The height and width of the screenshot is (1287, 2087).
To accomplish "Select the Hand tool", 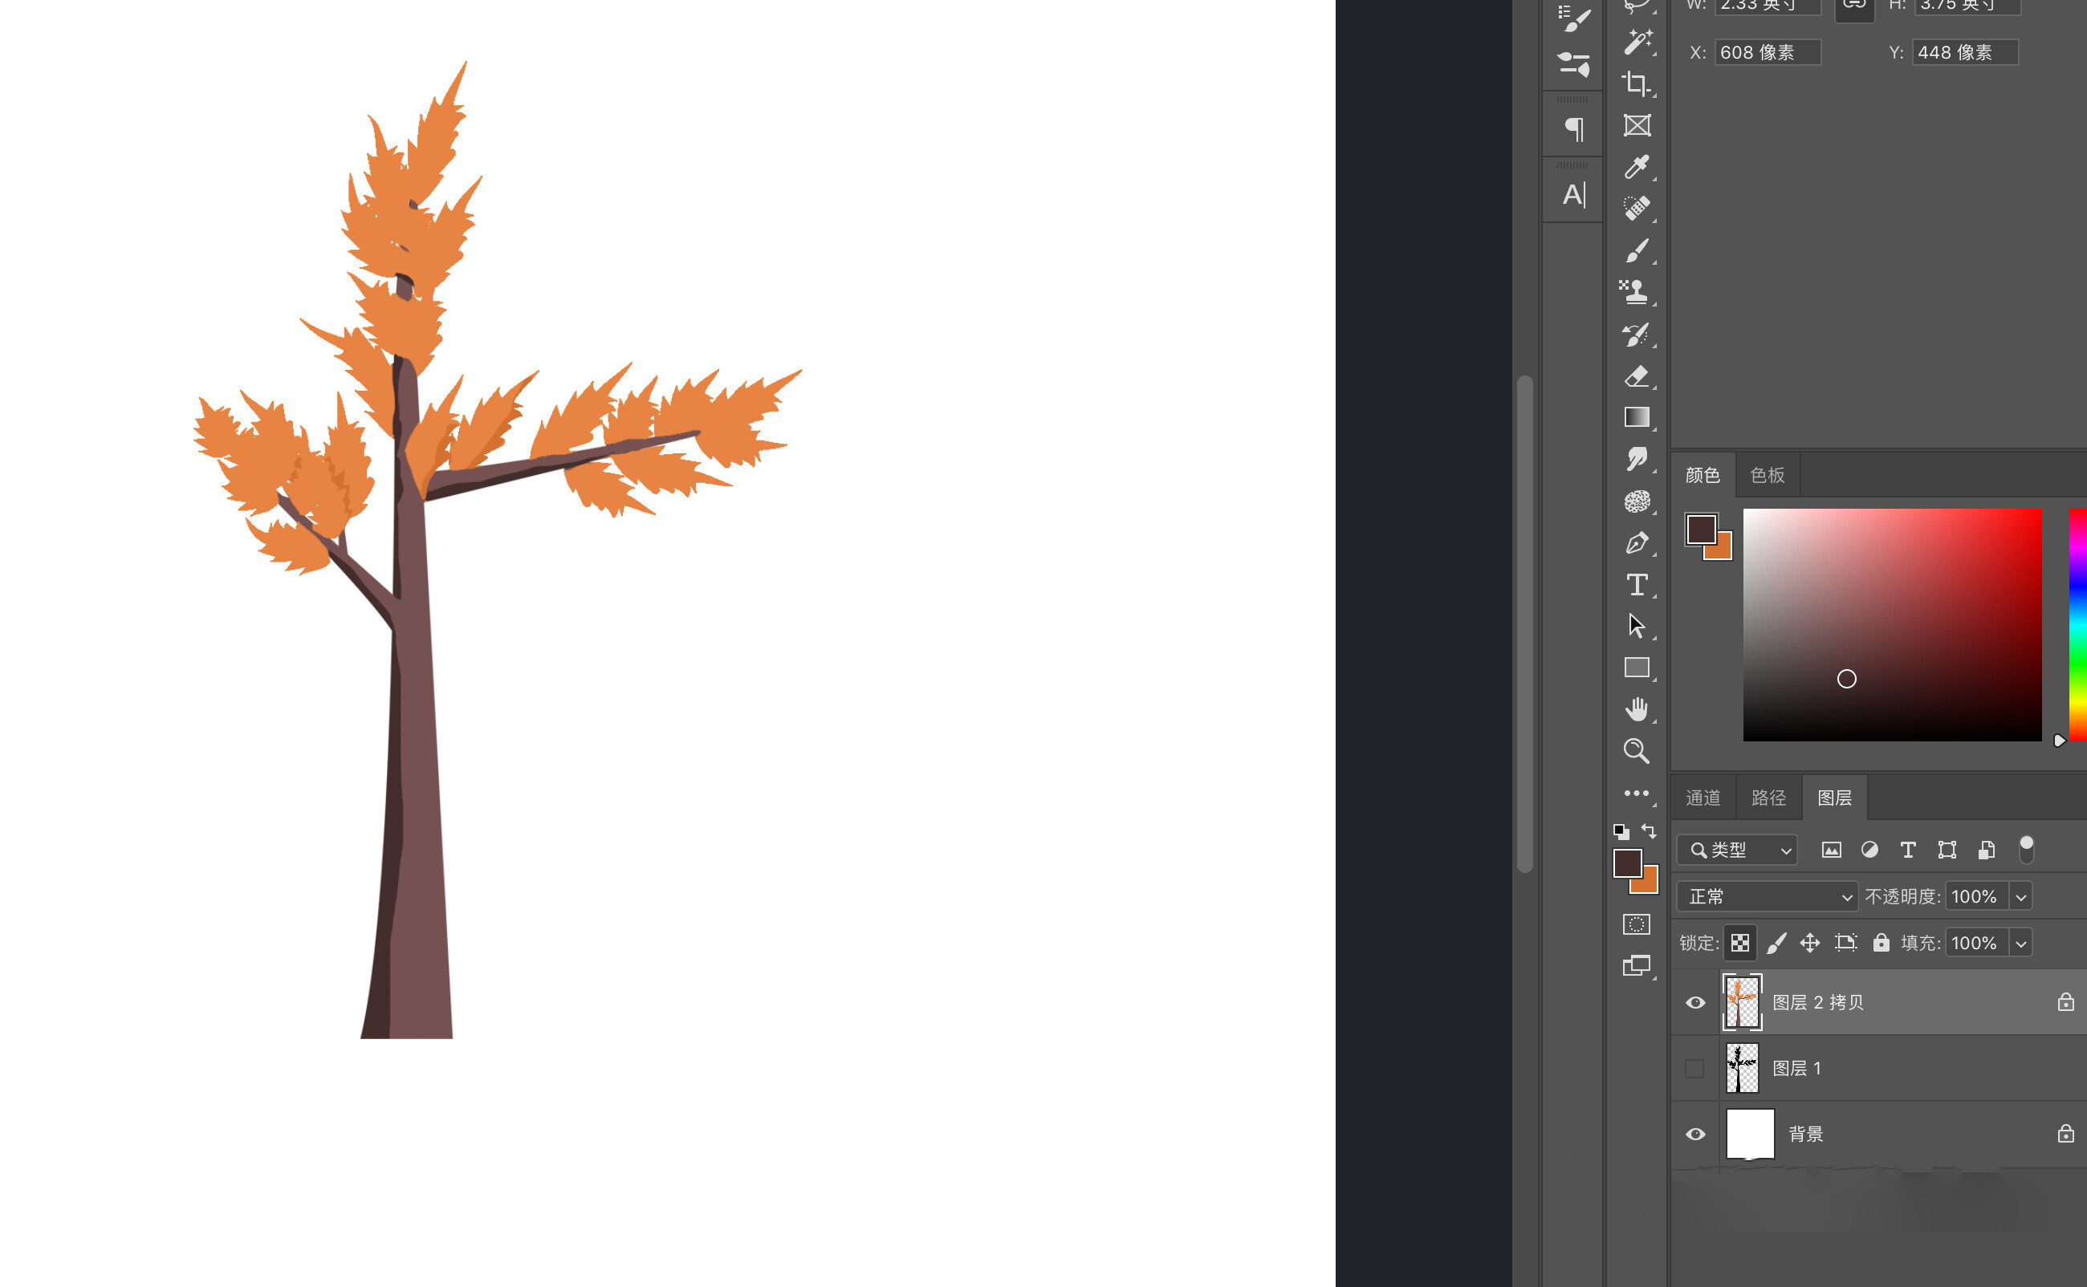I will click(x=1636, y=709).
